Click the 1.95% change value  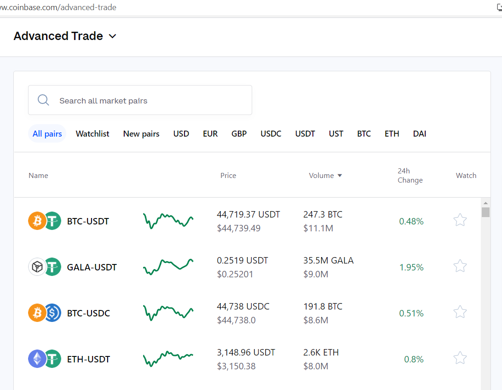[x=411, y=268]
